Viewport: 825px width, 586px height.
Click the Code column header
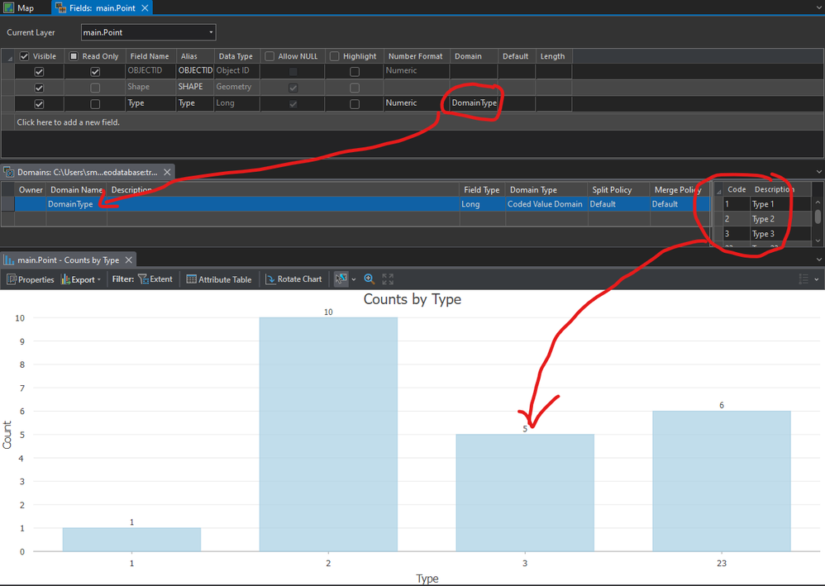[x=737, y=189]
